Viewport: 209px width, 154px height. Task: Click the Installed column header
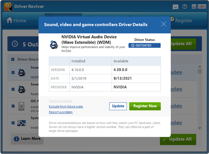point(91,61)
